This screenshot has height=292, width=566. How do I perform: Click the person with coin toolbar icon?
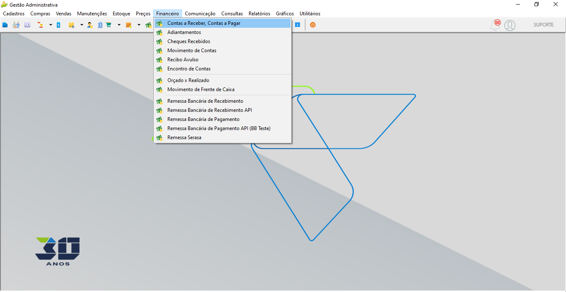(x=90, y=25)
